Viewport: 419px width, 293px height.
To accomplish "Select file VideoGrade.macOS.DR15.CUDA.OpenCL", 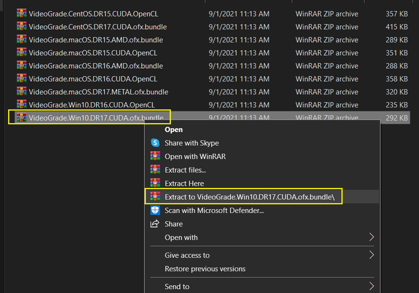I will [93, 53].
